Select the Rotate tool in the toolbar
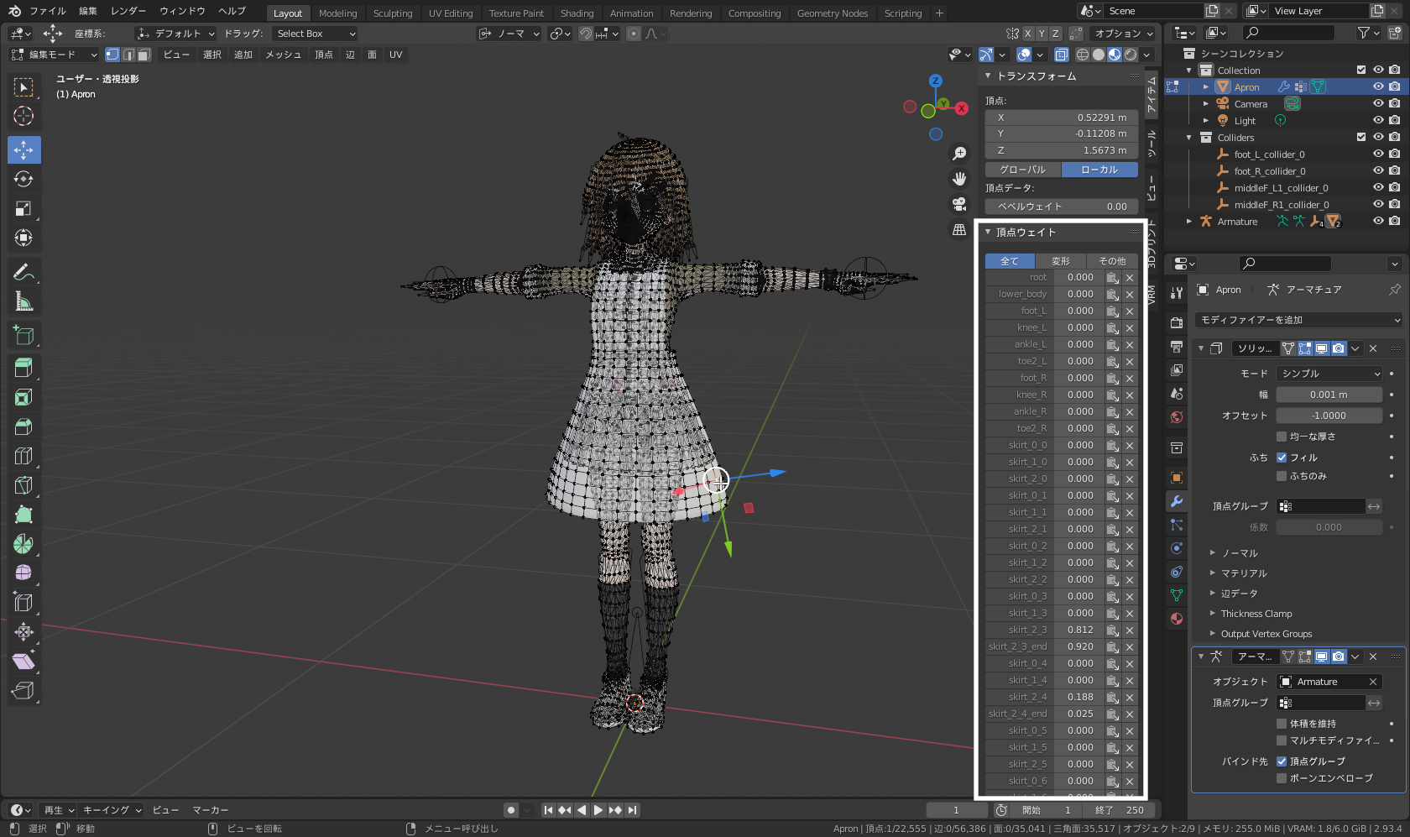The height and width of the screenshot is (837, 1410). click(x=23, y=180)
